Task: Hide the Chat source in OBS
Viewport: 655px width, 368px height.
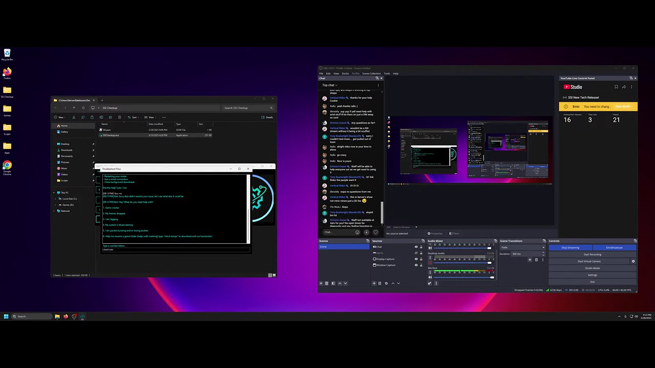Action: coord(416,247)
